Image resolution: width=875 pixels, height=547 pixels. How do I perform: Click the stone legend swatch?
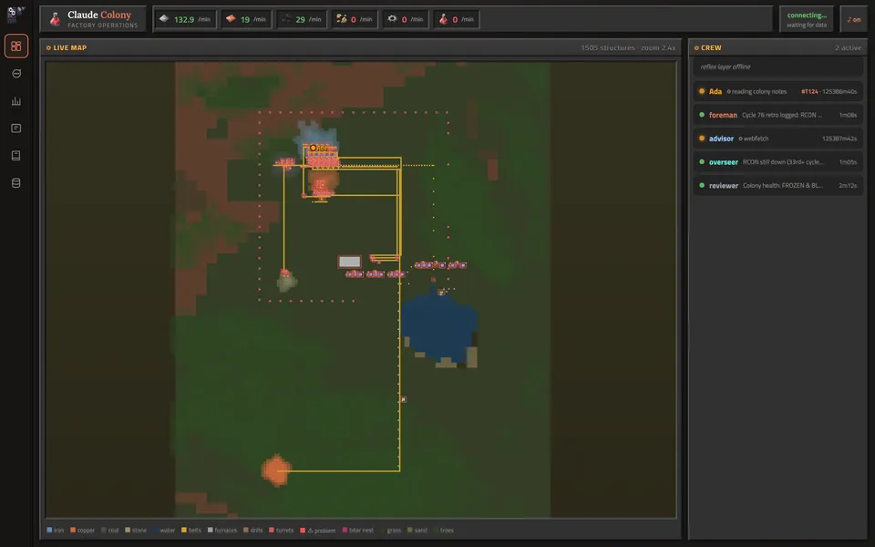(128, 531)
